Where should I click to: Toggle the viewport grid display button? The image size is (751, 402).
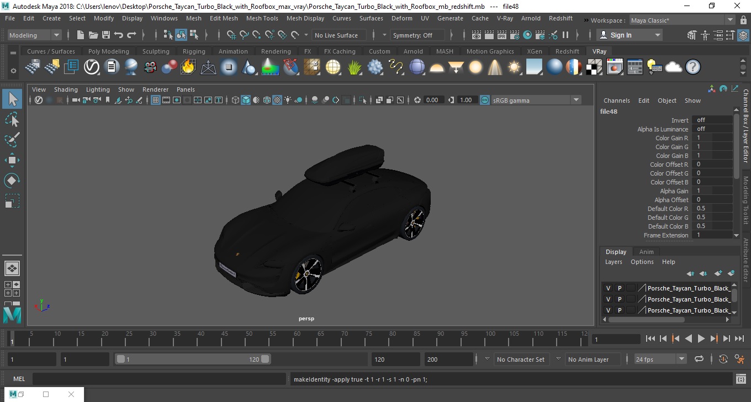click(156, 100)
